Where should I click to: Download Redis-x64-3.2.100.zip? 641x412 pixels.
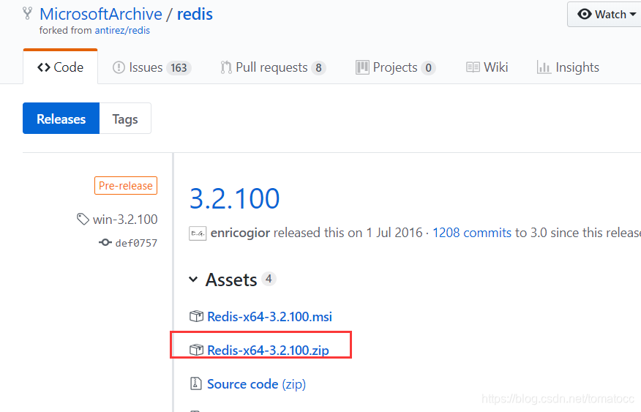pos(268,351)
